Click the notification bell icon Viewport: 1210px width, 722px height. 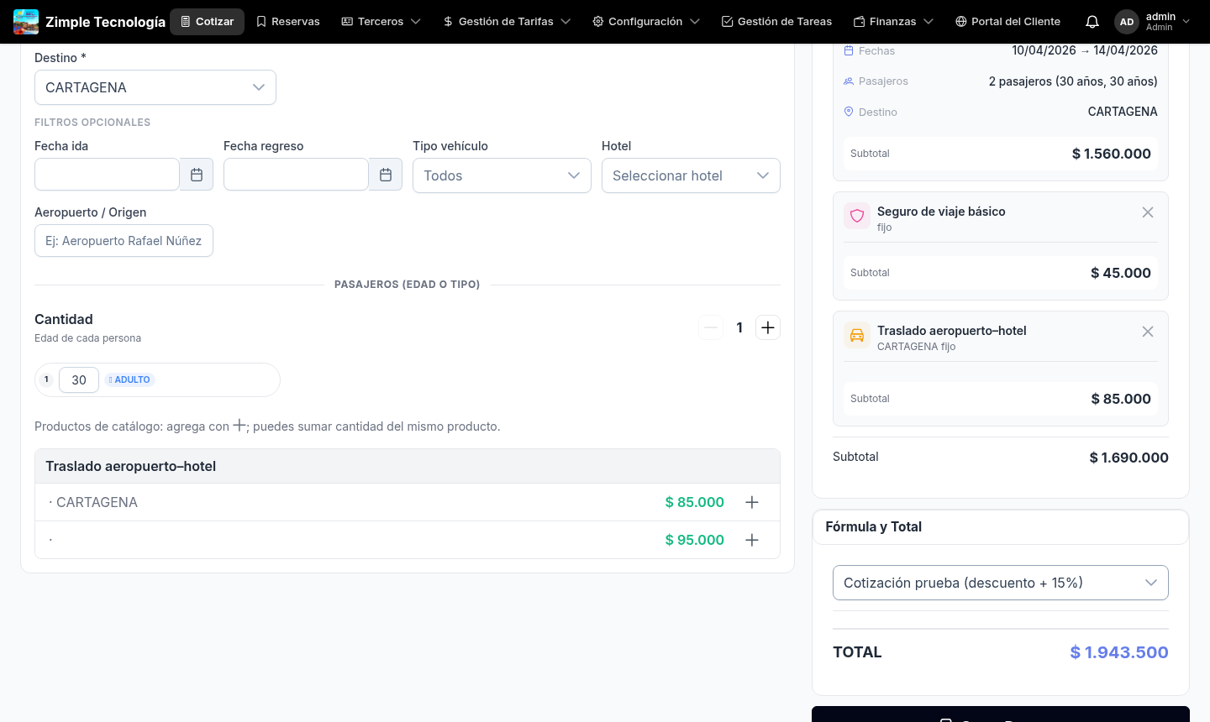(1092, 21)
